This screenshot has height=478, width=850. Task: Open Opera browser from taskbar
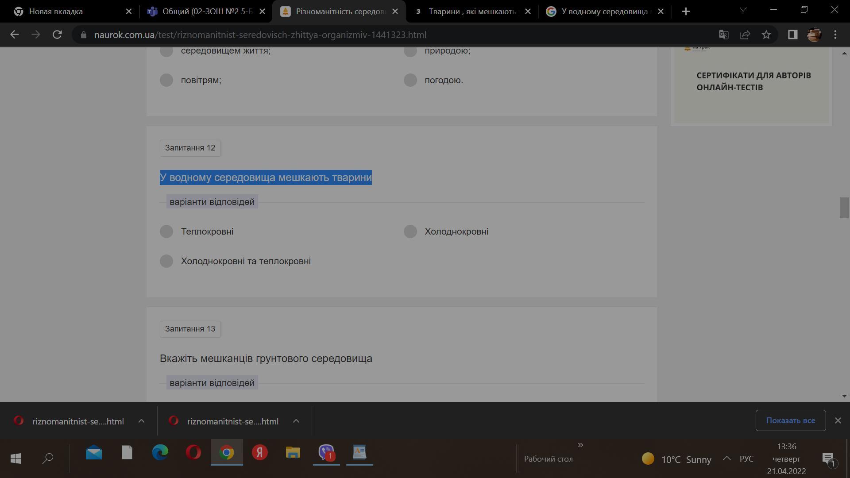tap(193, 452)
